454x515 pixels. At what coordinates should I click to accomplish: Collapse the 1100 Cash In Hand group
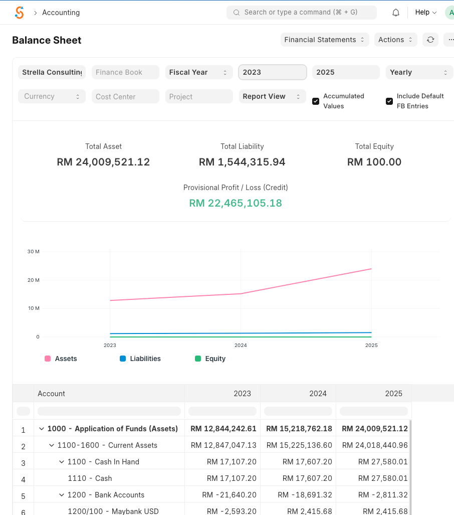[62, 462]
